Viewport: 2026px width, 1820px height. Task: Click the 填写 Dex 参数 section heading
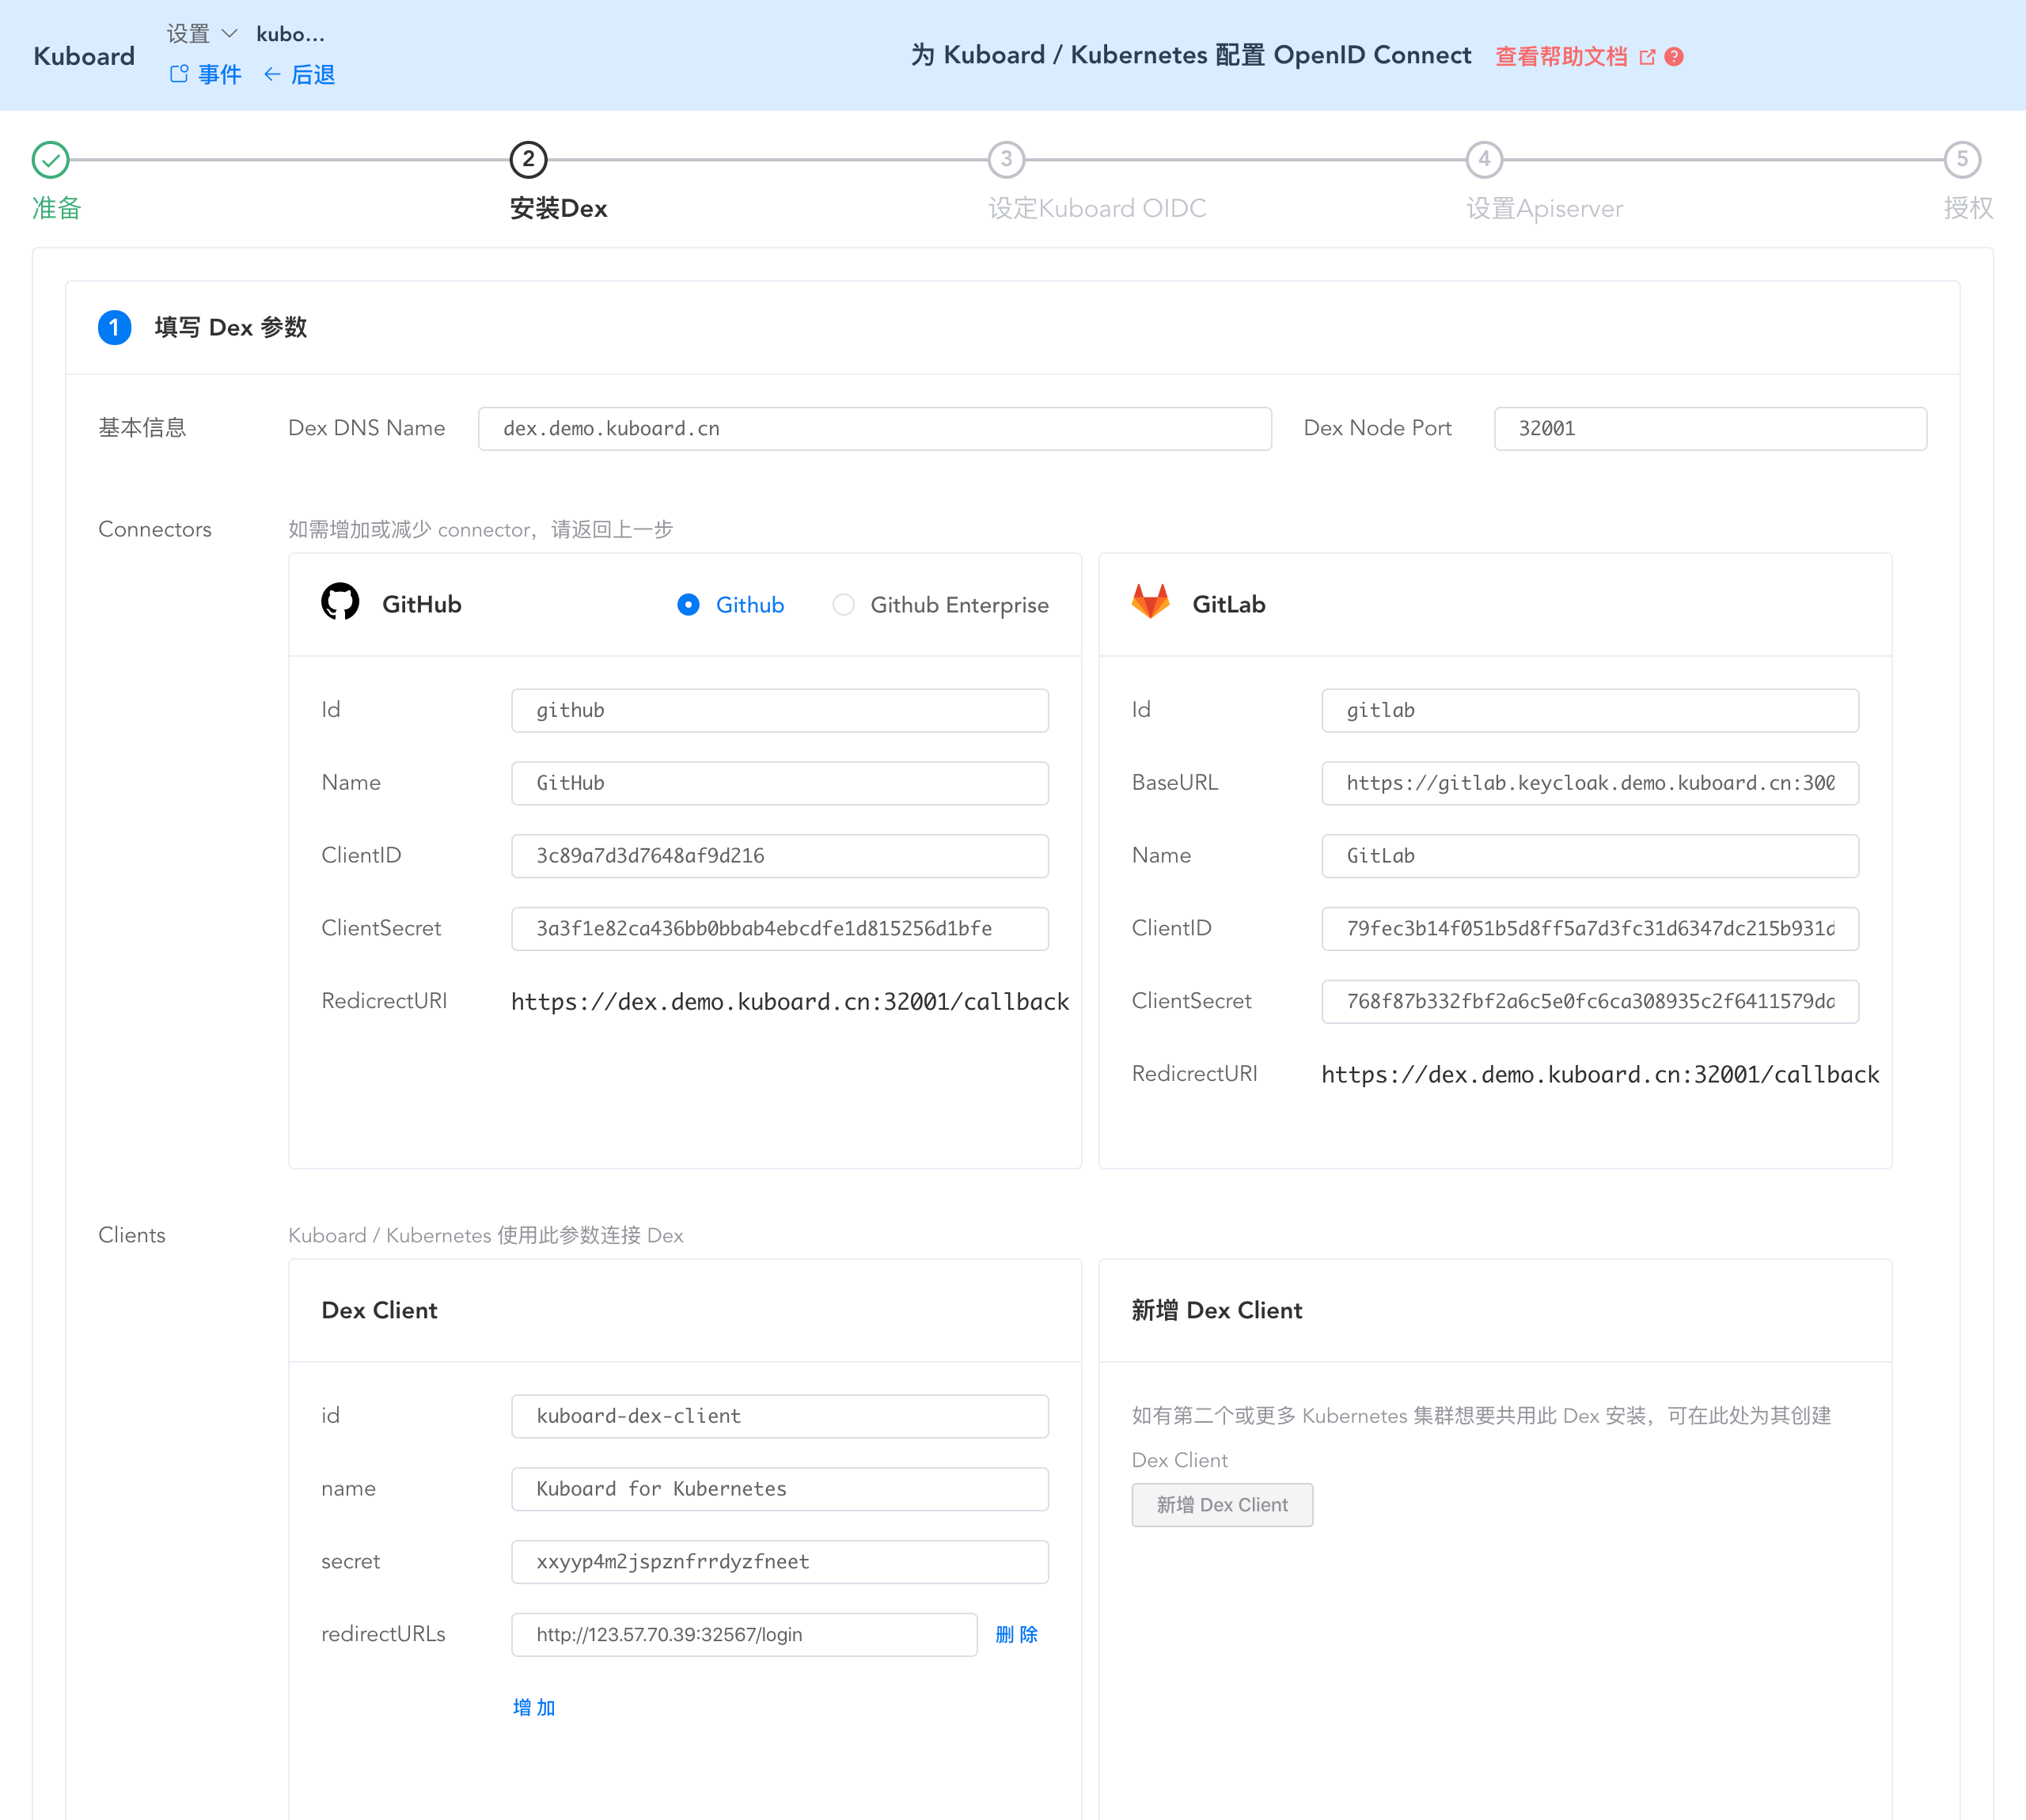pos(230,327)
